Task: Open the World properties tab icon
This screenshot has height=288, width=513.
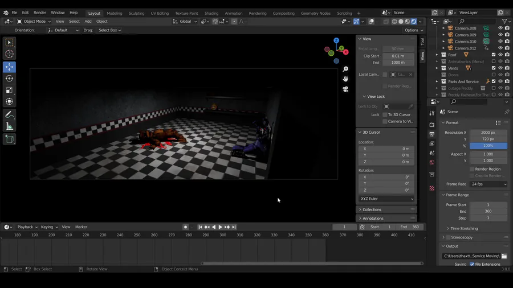Action: (432, 162)
